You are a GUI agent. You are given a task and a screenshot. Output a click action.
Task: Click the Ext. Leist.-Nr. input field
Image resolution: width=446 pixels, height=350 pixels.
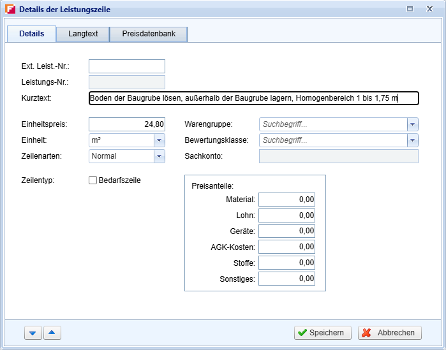[126, 66]
